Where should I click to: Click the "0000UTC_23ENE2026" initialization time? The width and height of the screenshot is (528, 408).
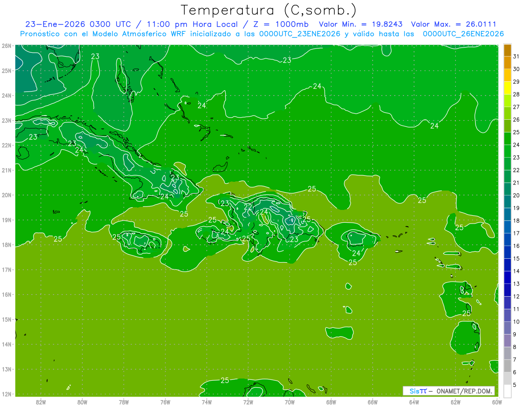tap(300, 34)
